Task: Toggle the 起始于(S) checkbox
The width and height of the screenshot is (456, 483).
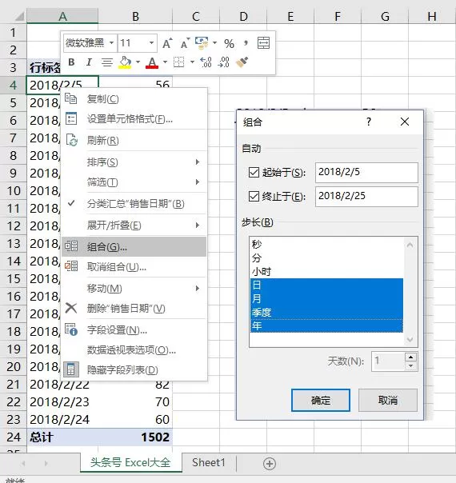Action: tap(254, 172)
